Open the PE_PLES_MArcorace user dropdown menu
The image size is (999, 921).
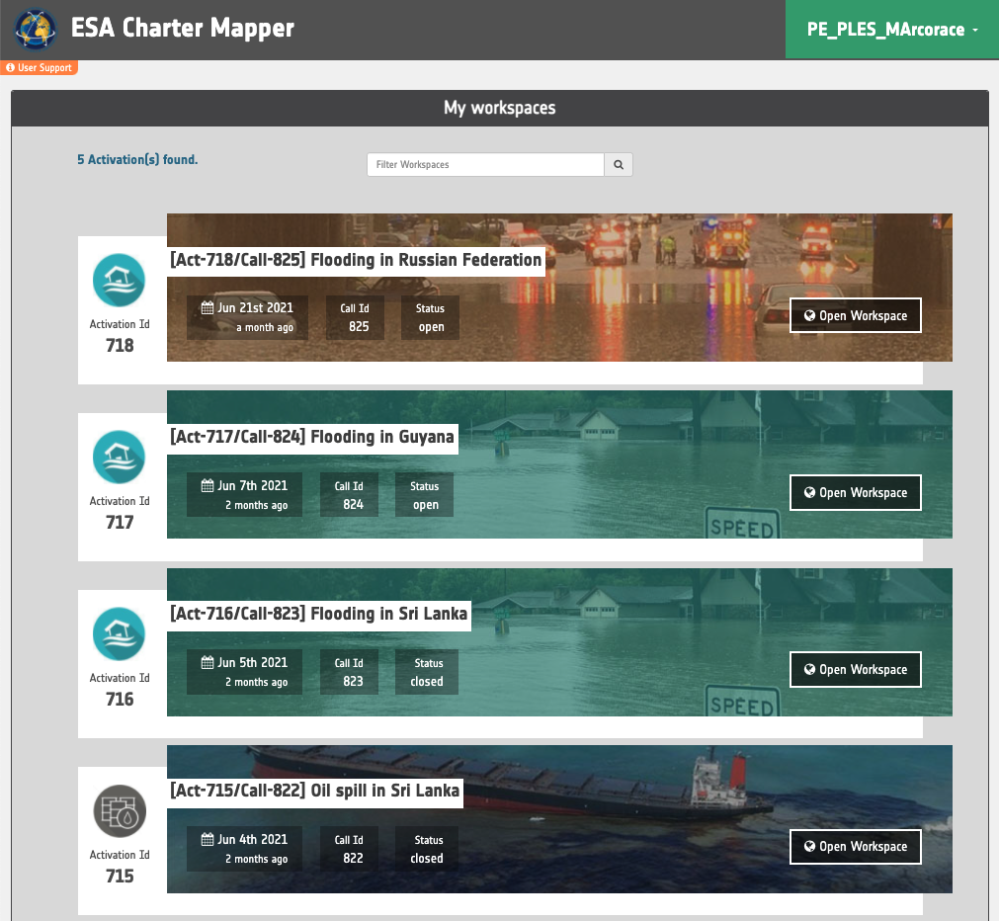click(892, 30)
